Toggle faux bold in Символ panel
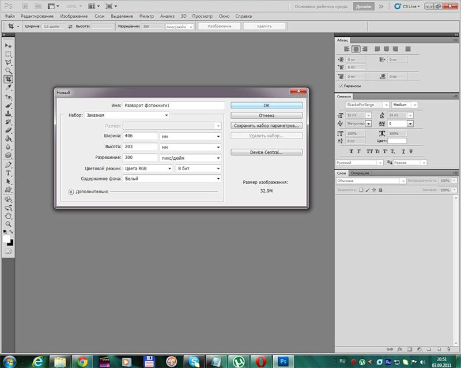The height and width of the screenshot is (368, 461). tap(351, 151)
